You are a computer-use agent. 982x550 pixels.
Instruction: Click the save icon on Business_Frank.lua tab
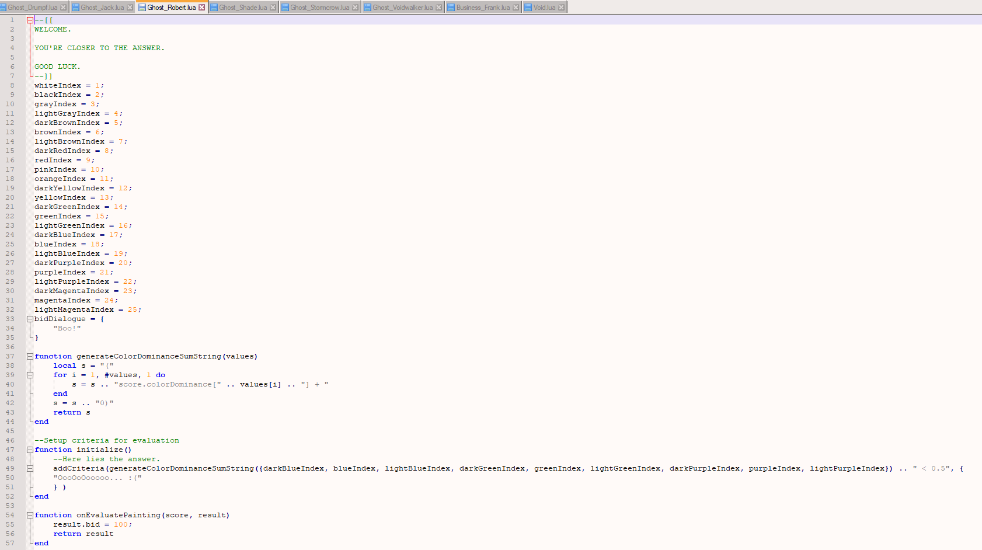point(451,8)
